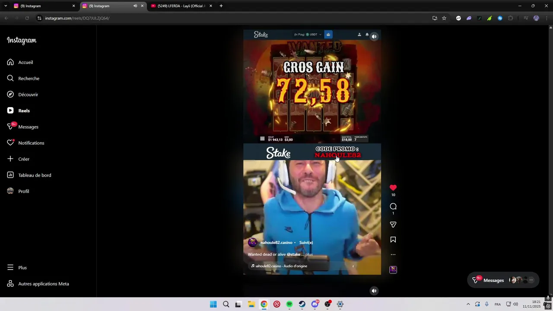Open the Instagram logo home link
The image size is (553, 311).
point(22,40)
